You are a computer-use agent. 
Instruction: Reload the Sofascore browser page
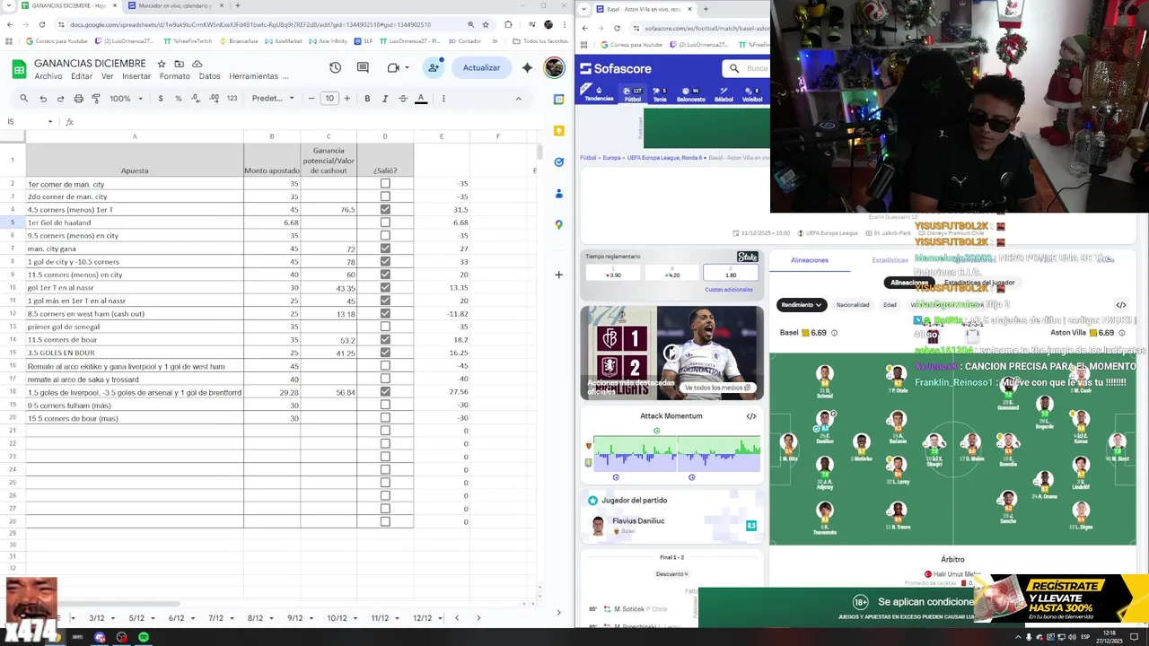(x=617, y=28)
